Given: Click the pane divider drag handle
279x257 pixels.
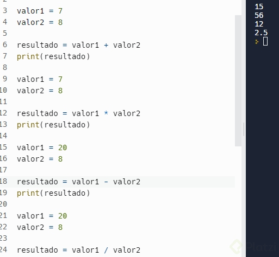Looking at the screenshot, I should [x=244, y=129].
